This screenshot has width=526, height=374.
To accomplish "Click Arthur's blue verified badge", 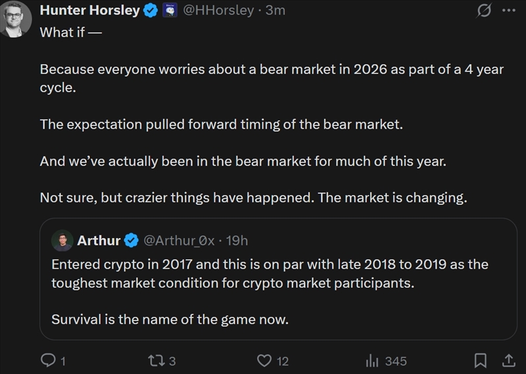I will point(131,241).
